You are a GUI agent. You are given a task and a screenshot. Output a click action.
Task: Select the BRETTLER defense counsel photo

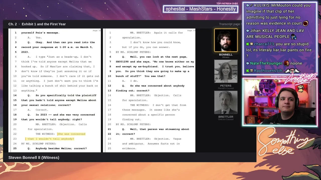point(226,102)
